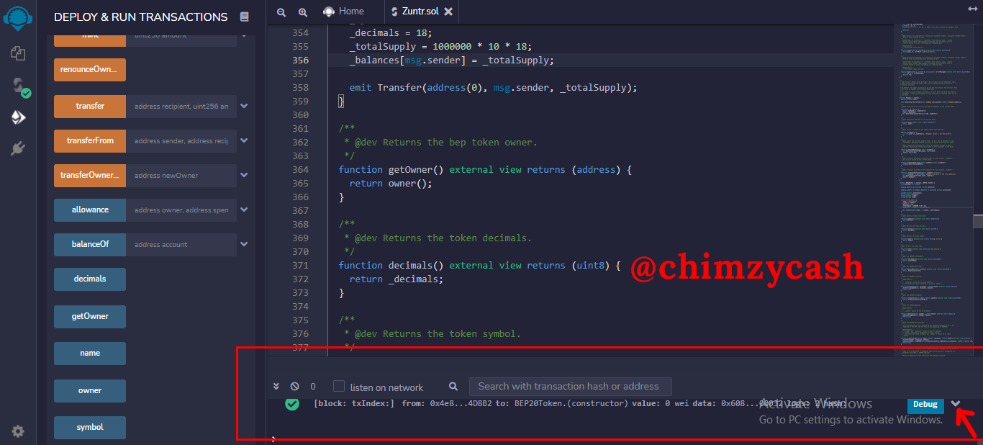The height and width of the screenshot is (445, 983).
Task: Run the transferOwnership function button
Action: coord(90,175)
